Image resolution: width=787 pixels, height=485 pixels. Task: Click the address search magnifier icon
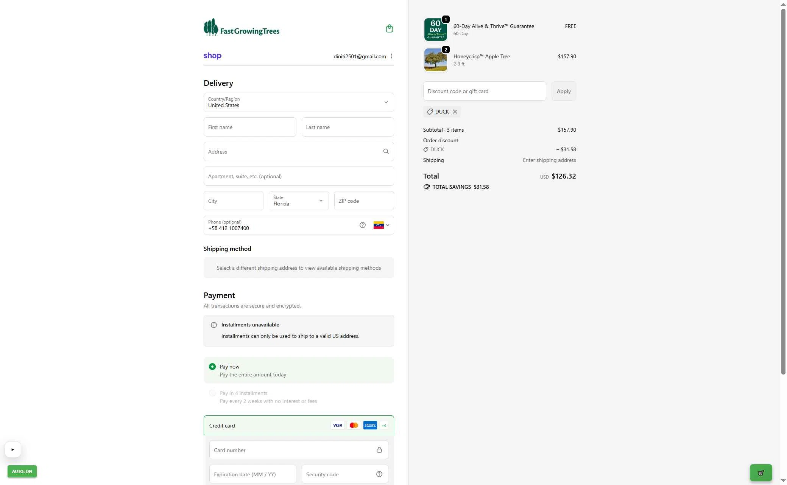coord(386,152)
